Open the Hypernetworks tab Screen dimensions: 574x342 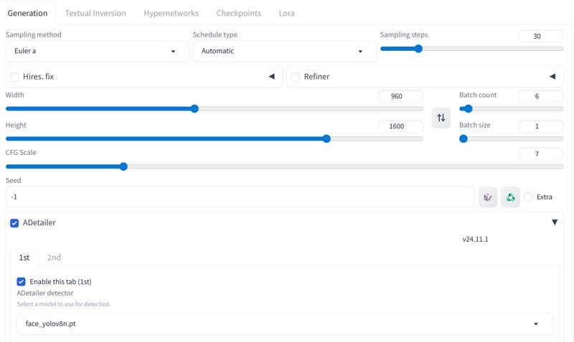[171, 13]
